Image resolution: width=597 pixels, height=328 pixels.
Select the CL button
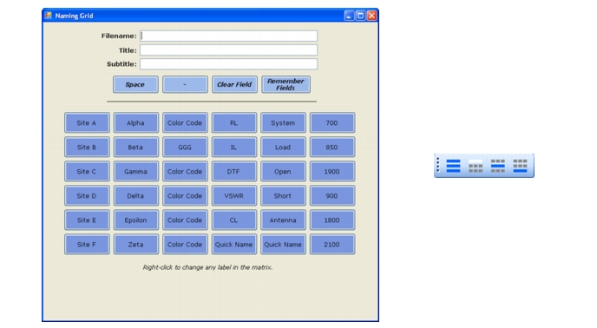234,220
